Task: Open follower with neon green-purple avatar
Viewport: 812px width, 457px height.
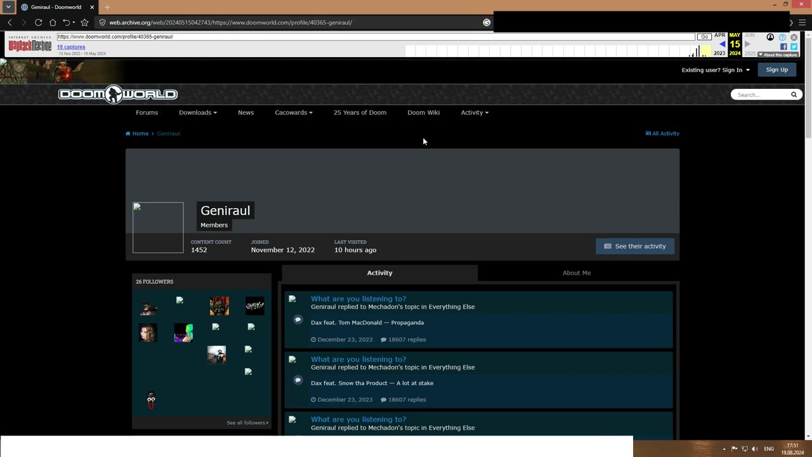Action: 183,333
